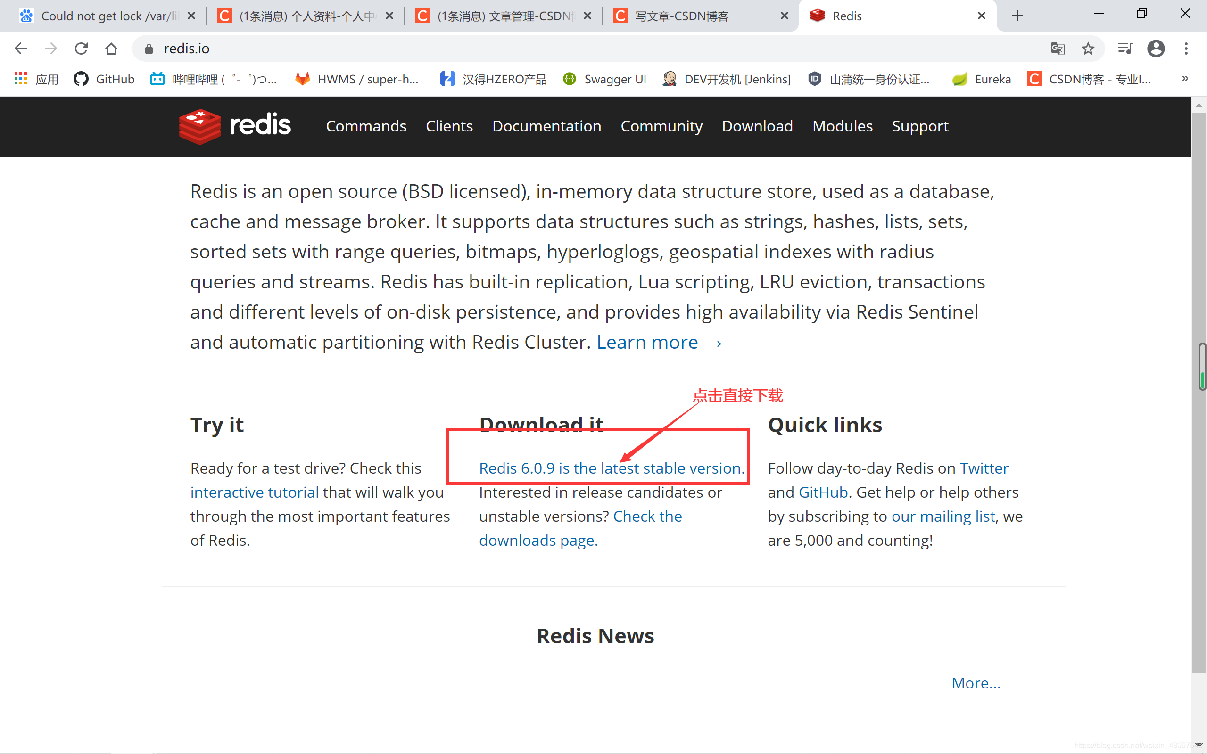Open the Documentation menu item

click(546, 126)
